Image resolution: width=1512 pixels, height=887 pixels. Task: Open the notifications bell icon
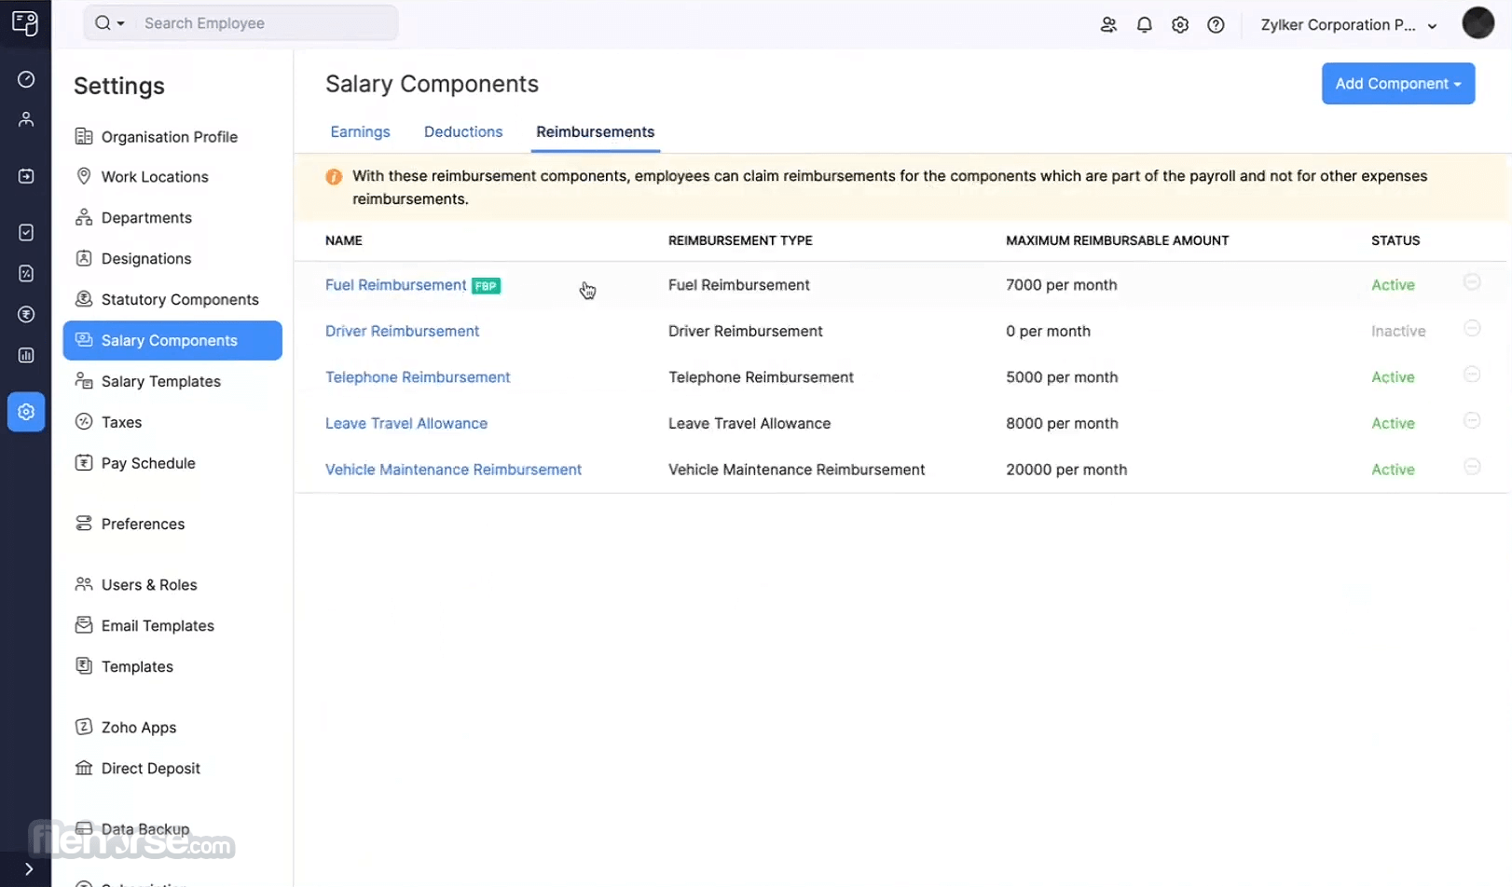pos(1144,25)
